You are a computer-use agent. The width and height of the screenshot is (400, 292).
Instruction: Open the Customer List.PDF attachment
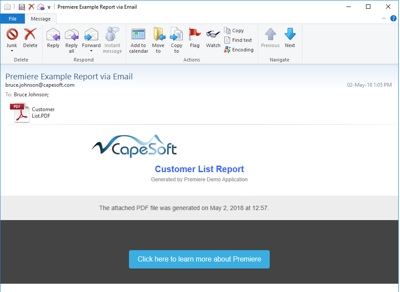coord(32,112)
